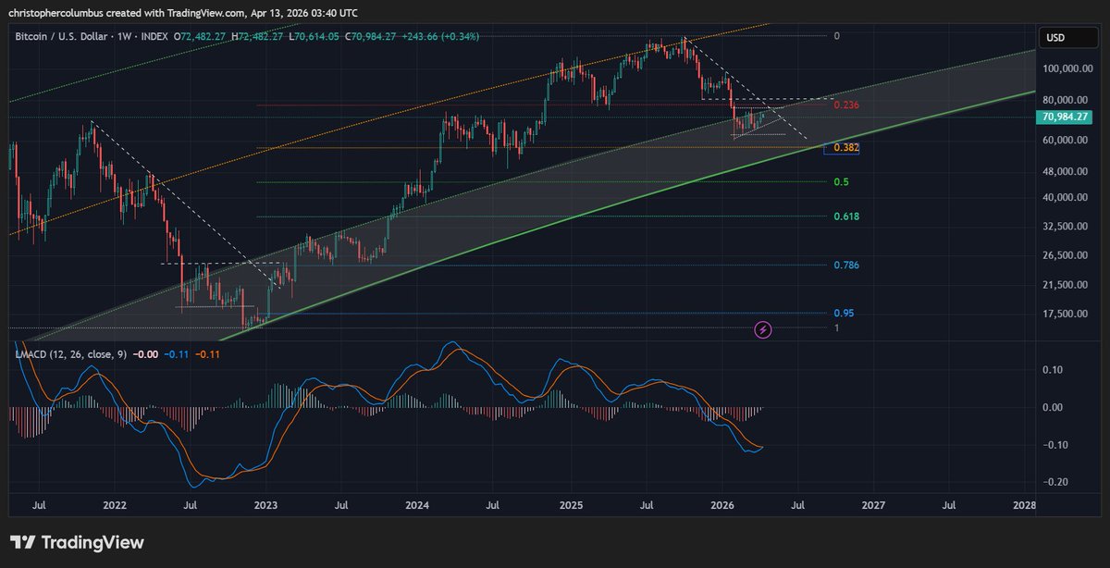Click the 100,000.00 price axis label

[1066, 69]
